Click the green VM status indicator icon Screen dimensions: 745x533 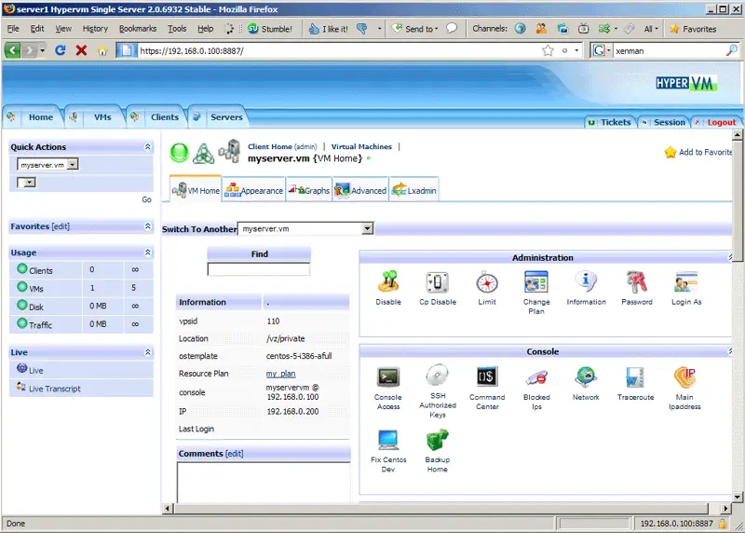[x=179, y=153]
